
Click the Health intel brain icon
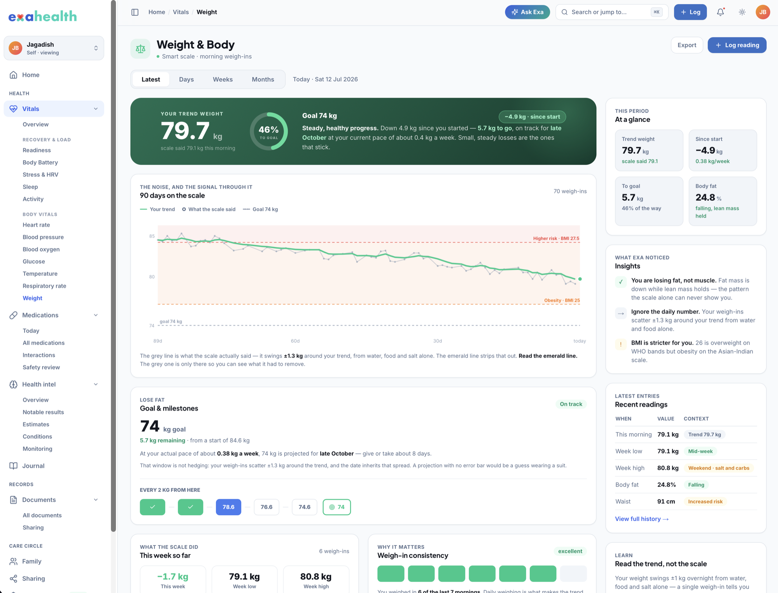(x=14, y=384)
